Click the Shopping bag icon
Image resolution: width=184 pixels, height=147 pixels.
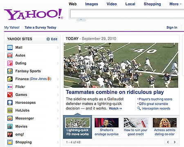[10, 142]
